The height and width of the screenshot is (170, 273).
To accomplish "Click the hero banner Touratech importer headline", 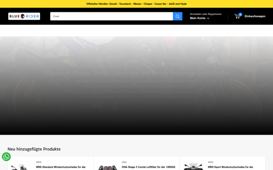I will (x=136, y=73).
